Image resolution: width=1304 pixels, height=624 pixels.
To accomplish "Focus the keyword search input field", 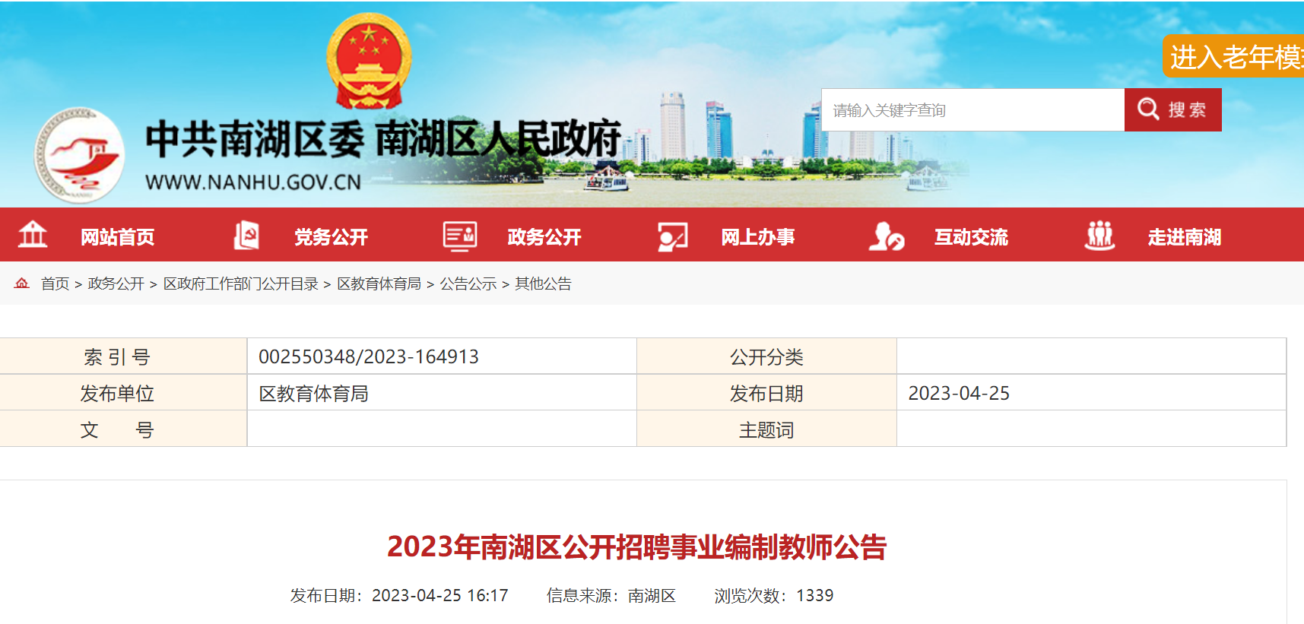I will point(972,109).
